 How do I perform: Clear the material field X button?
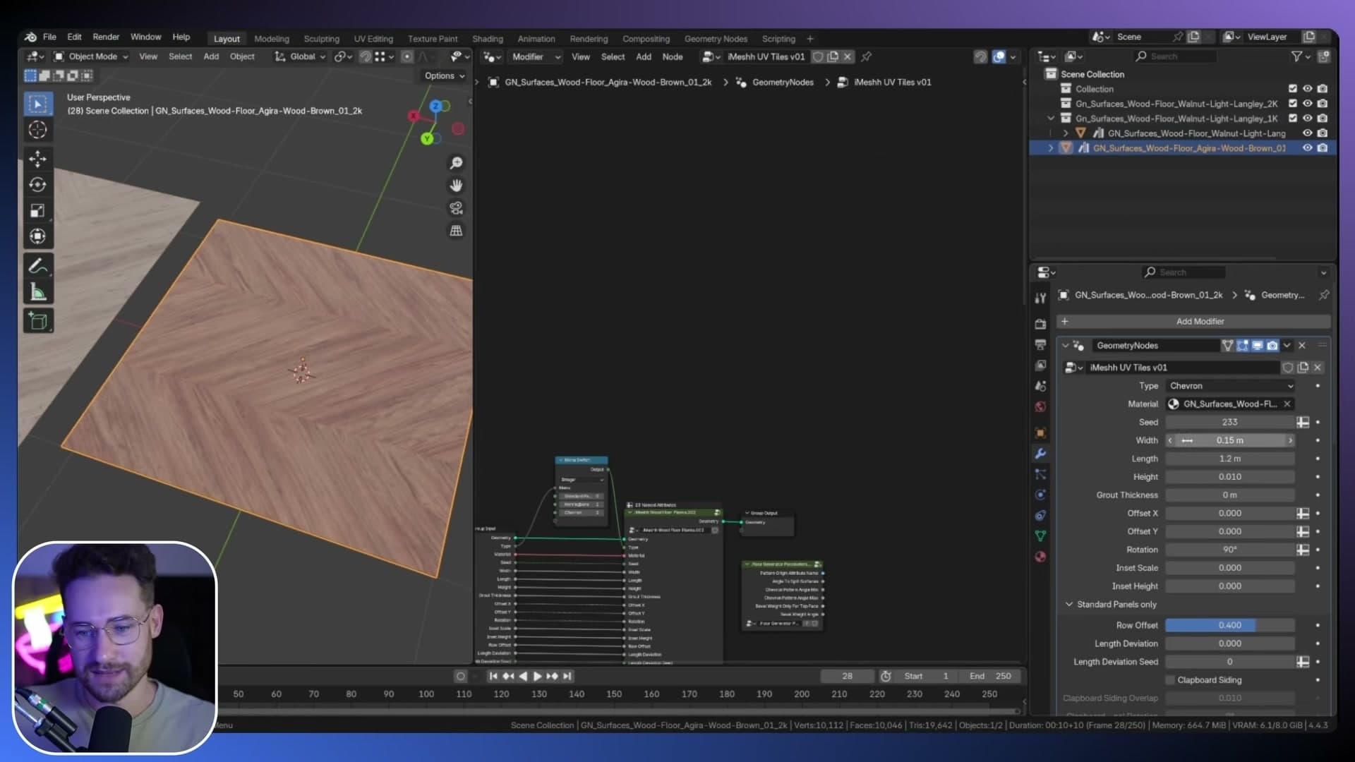point(1287,404)
